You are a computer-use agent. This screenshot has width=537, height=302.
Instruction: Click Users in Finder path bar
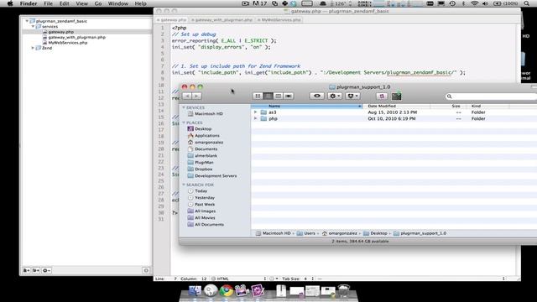(306, 233)
